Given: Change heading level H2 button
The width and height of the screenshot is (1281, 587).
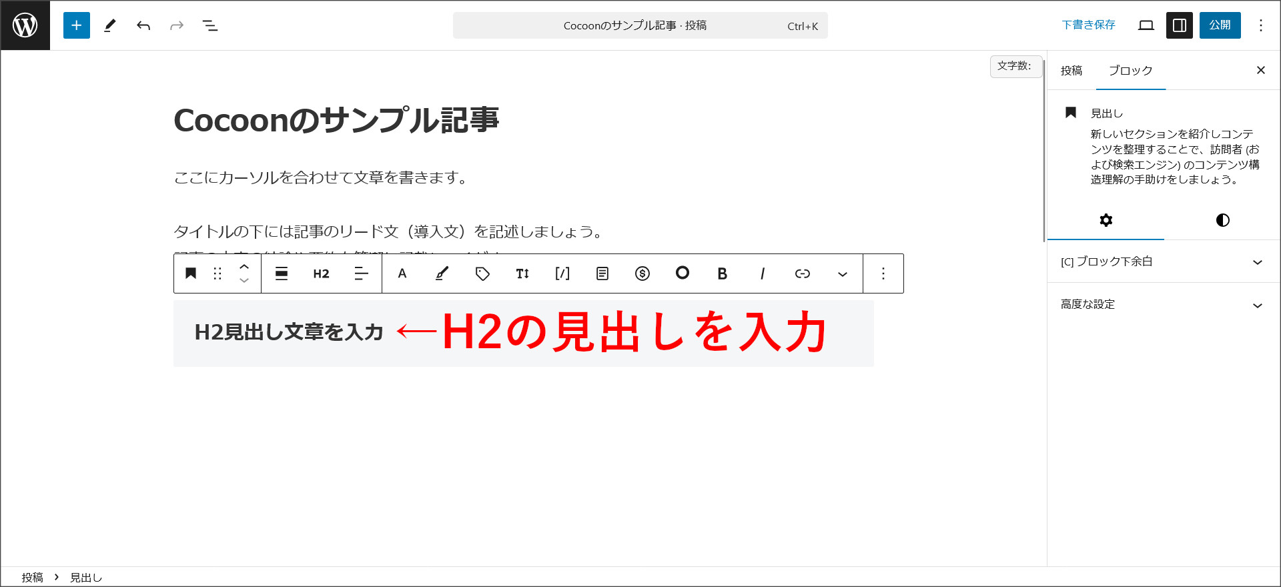Looking at the screenshot, I should pyautogui.click(x=322, y=273).
